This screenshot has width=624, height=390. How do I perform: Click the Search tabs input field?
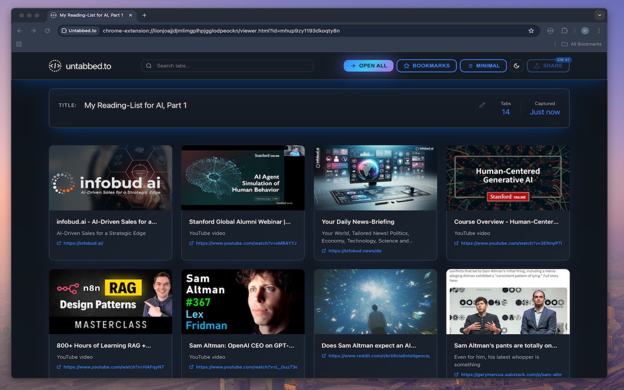pyautogui.click(x=227, y=66)
